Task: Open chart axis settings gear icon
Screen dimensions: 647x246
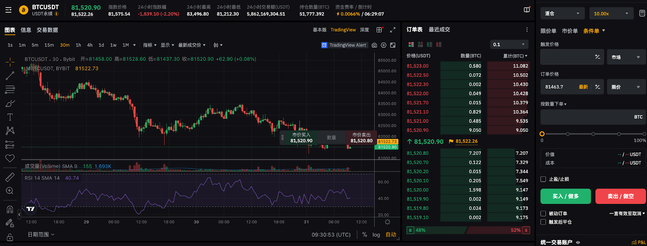Action: tap(387, 222)
